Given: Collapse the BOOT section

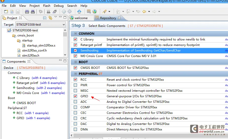Looking at the screenshot, I should click(75, 62).
